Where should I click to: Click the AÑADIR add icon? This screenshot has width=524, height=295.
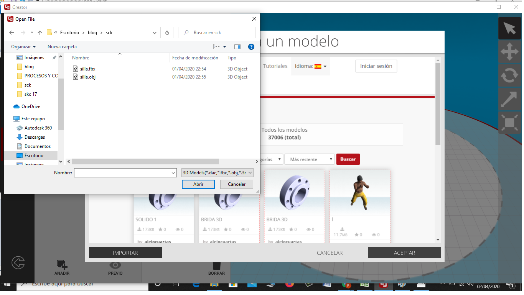tap(62, 264)
